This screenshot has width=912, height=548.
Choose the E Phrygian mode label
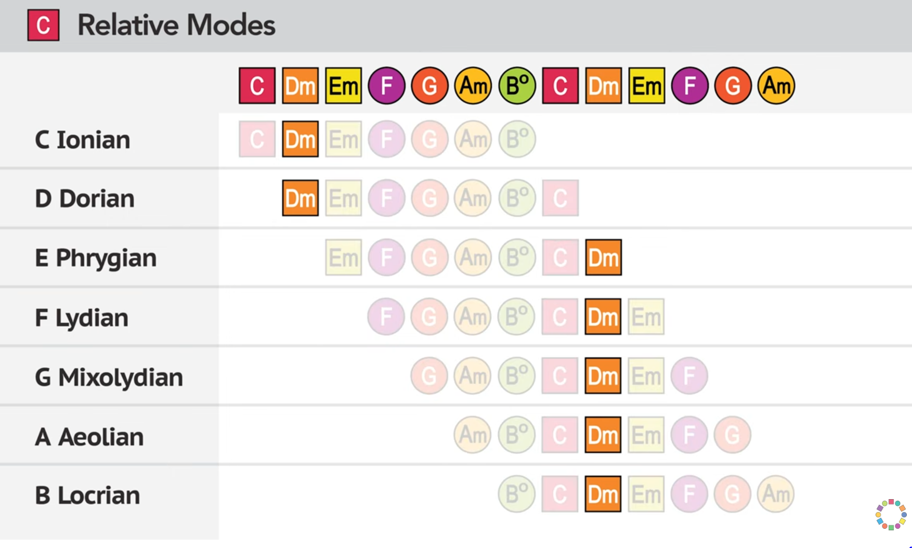click(x=95, y=258)
